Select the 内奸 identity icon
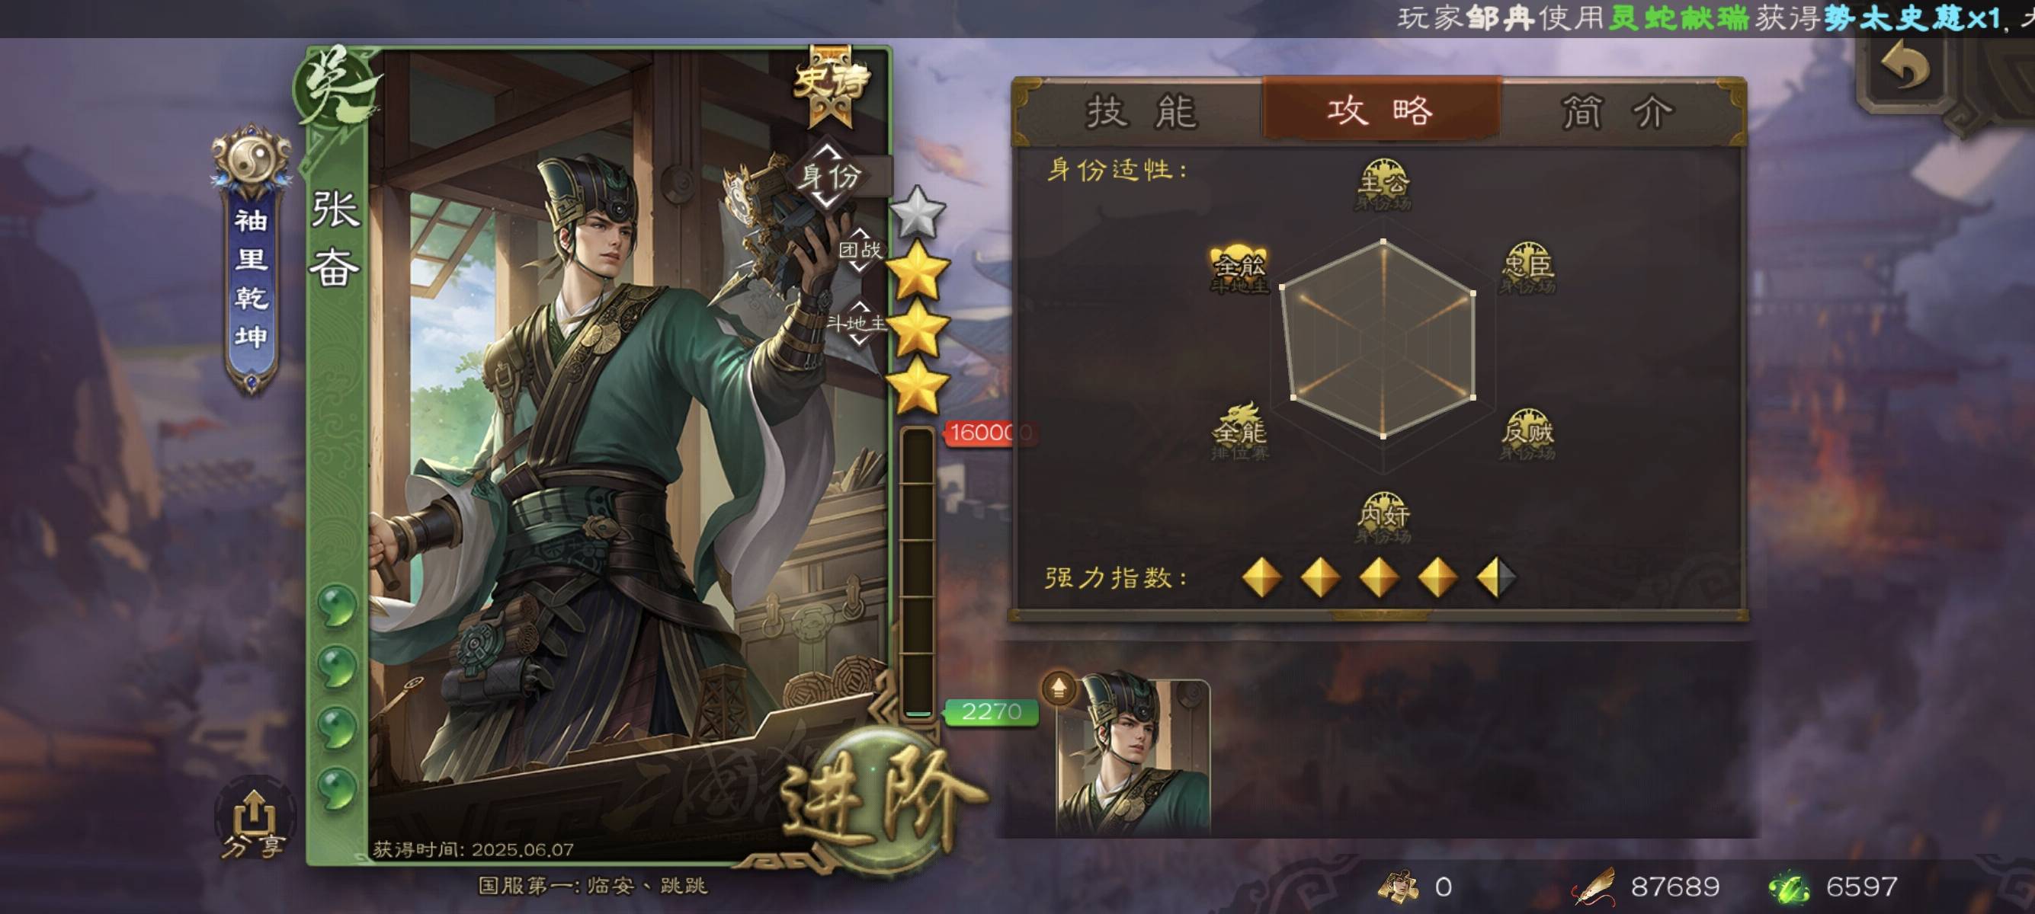This screenshot has width=2035, height=914. pyautogui.click(x=1383, y=518)
